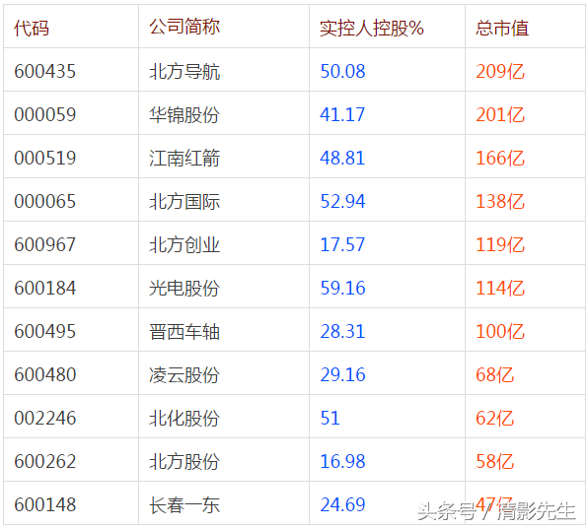Select stock code 000059
588x528 pixels.
[x=45, y=114]
